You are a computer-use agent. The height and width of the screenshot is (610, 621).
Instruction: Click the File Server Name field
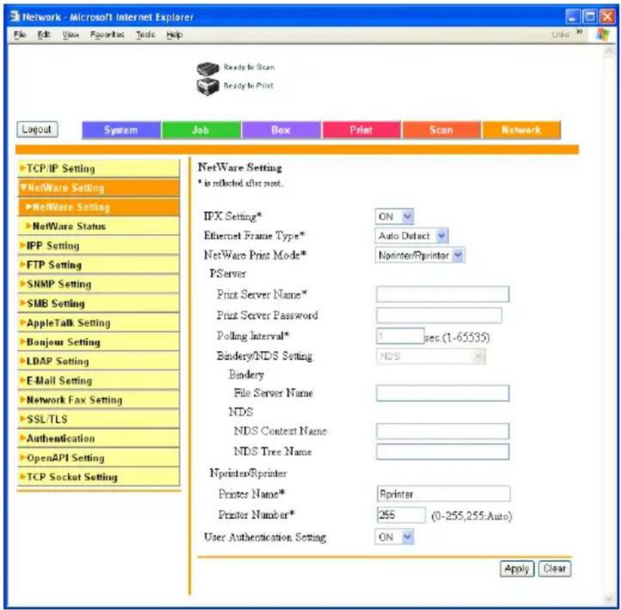click(x=442, y=393)
